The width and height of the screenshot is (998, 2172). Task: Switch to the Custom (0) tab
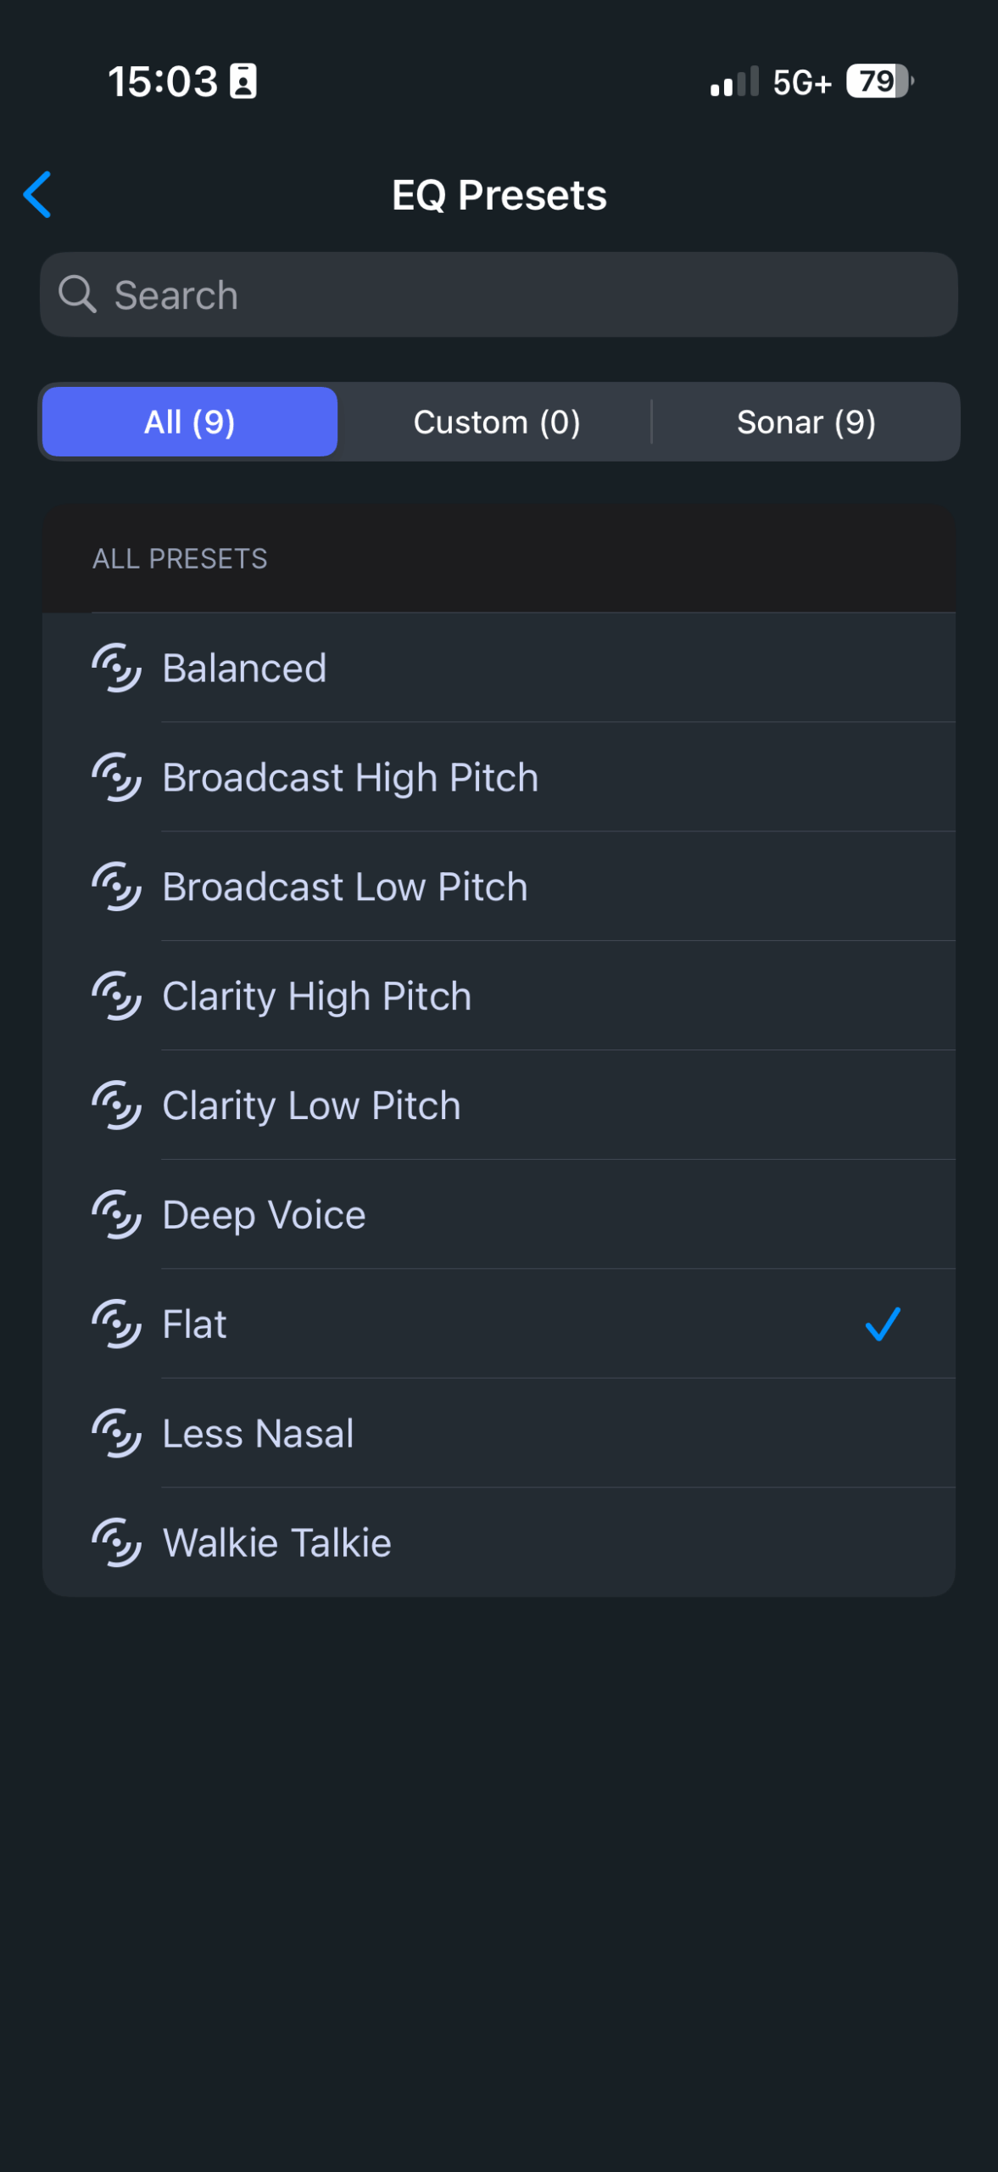497,422
